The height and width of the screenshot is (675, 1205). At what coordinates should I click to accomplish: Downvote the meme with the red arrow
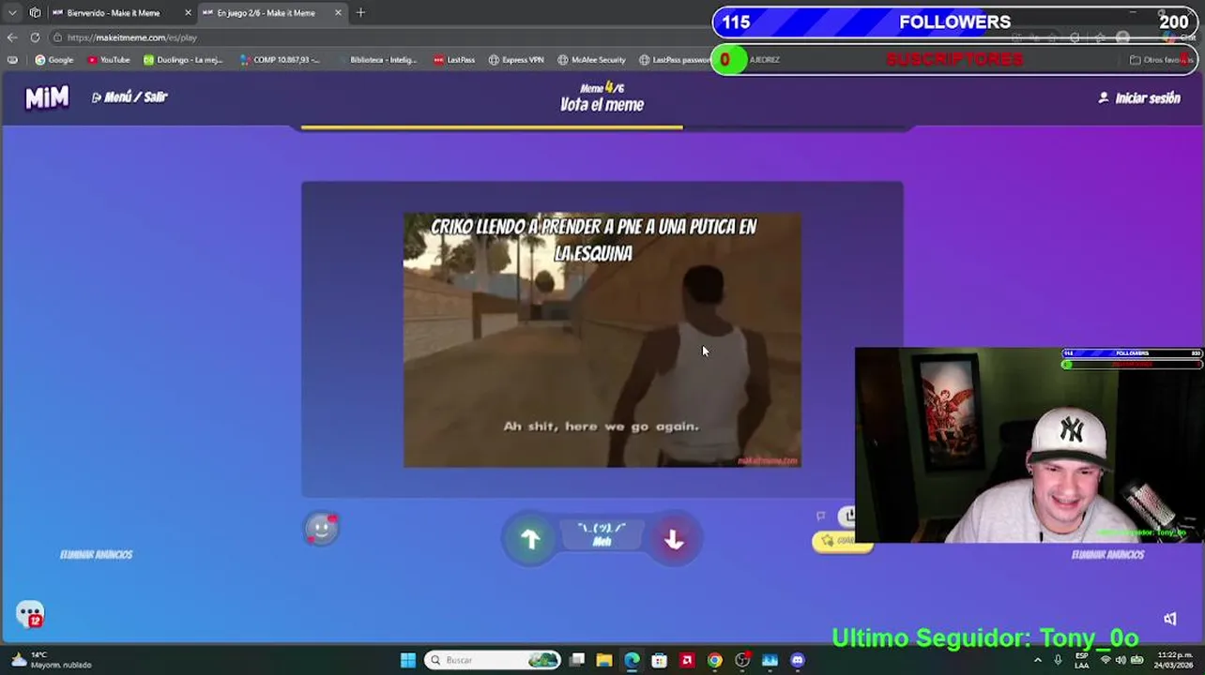tap(674, 539)
